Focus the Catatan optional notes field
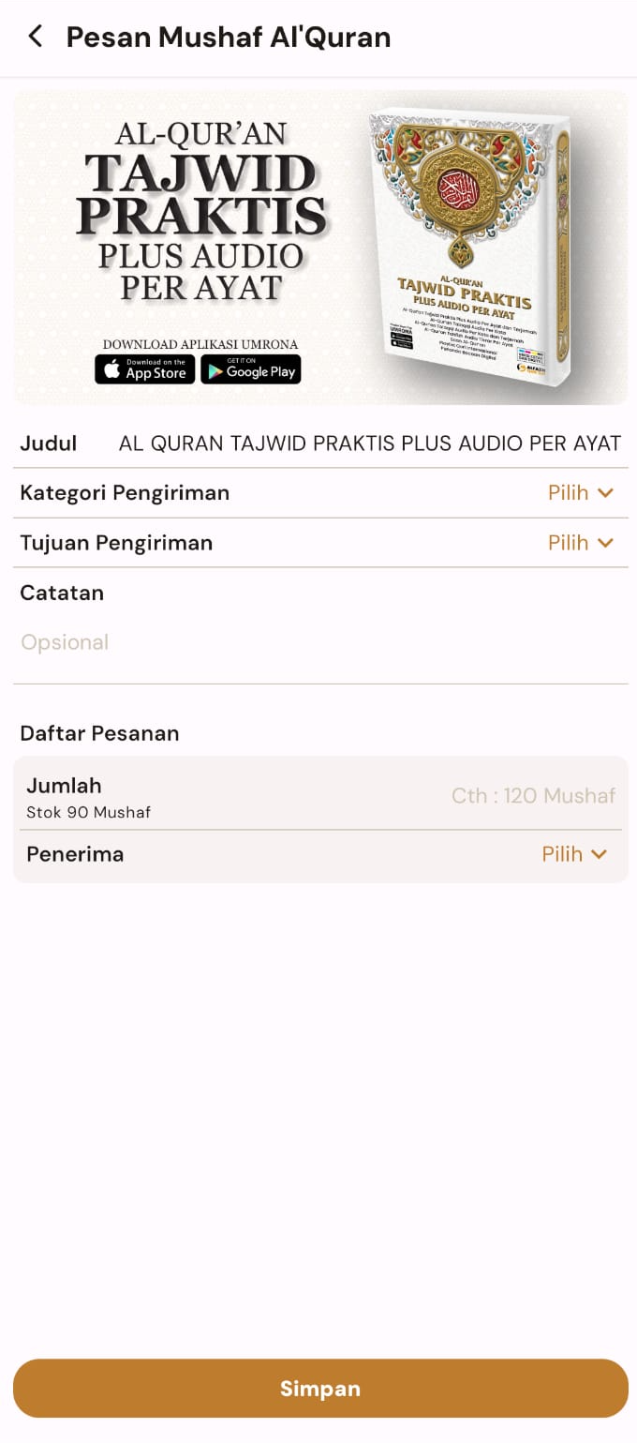 point(318,643)
